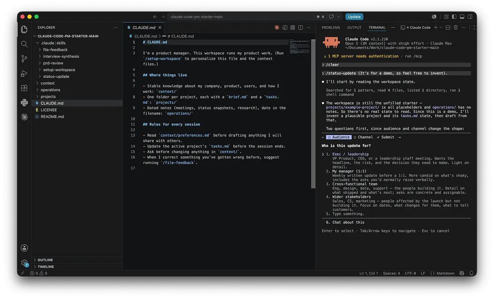Select the Submit step
Screen dimensions: 494x299
[x=385, y=137]
